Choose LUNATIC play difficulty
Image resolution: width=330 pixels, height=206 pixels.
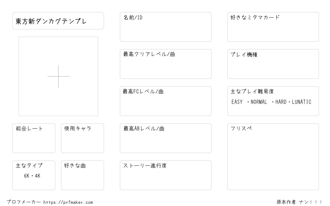click(302, 102)
